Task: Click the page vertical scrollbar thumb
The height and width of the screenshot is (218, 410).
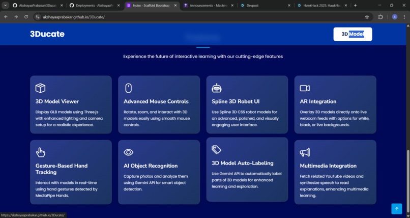Action: pos(408,181)
